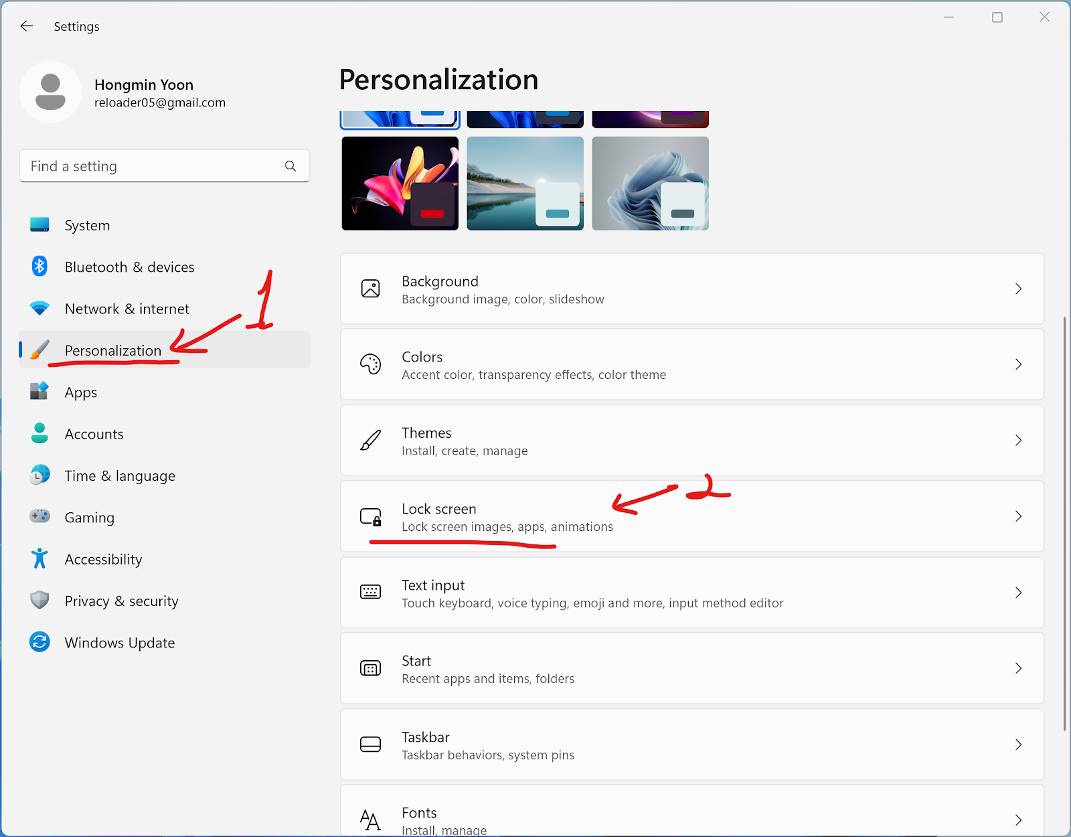Expand Lock screen chevron
Image resolution: width=1071 pixels, height=837 pixels.
(x=1018, y=516)
